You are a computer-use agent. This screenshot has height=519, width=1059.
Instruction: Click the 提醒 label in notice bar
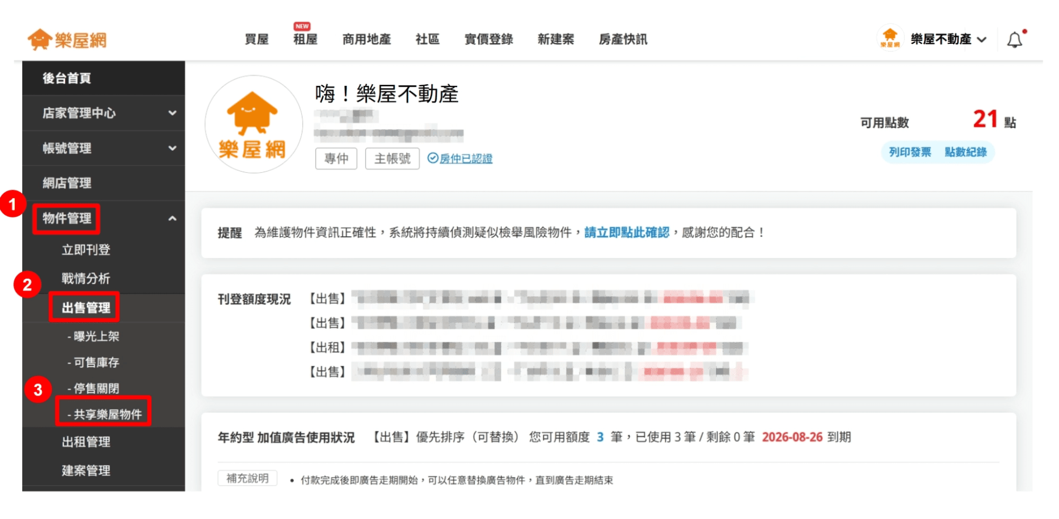pyautogui.click(x=229, y=233)
